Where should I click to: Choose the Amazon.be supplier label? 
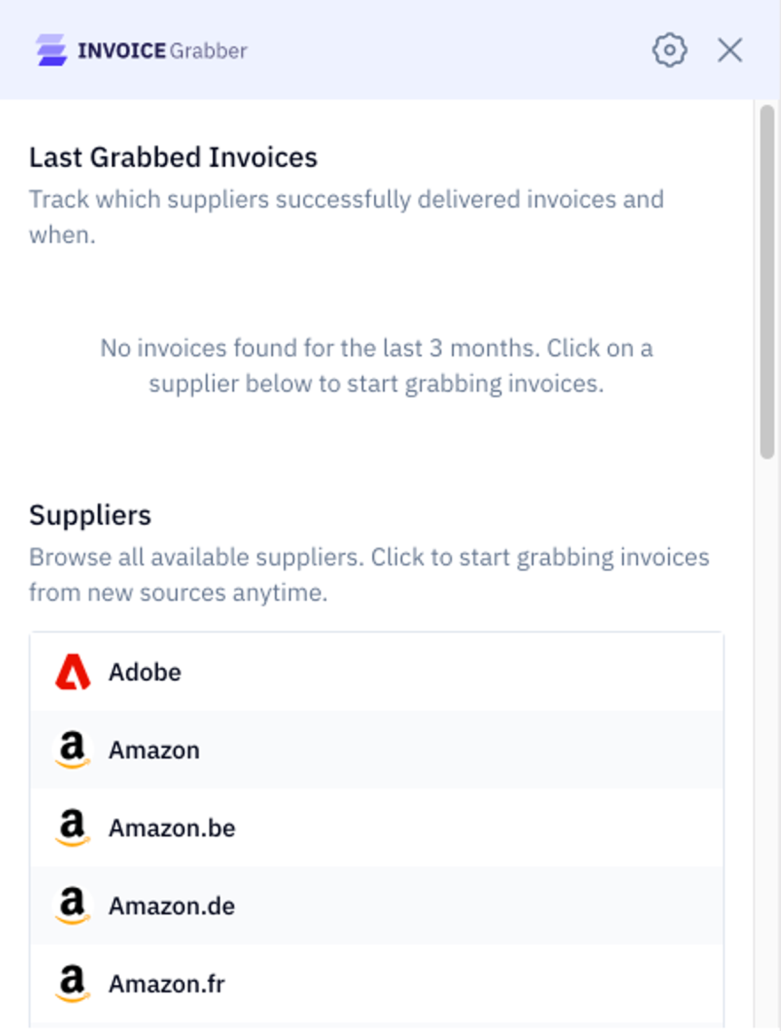coord(172,828)
